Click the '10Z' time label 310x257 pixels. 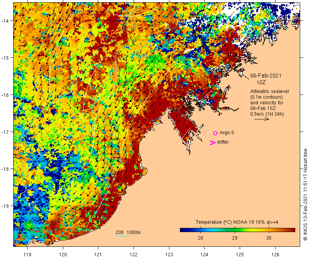click(261, 82)
